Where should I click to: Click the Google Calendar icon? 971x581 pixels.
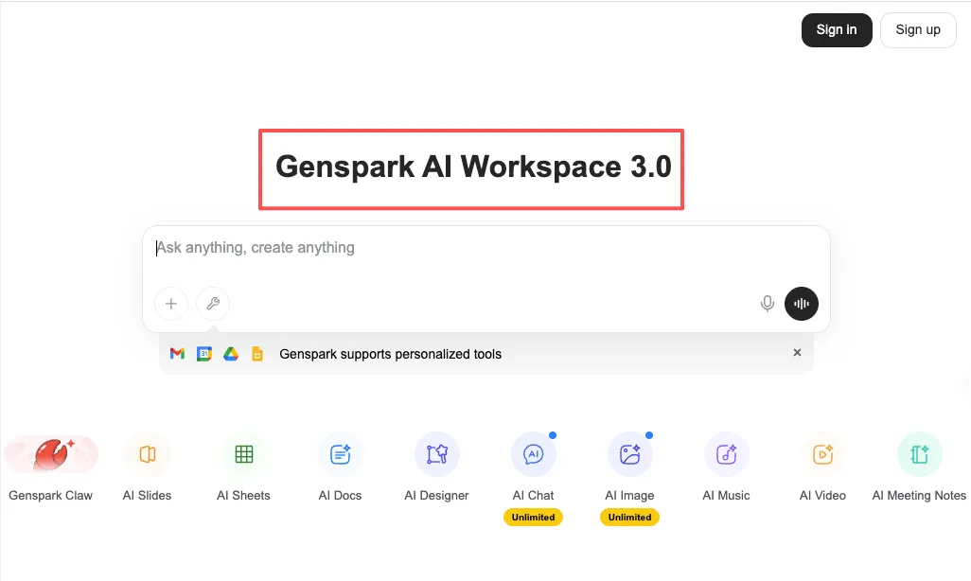pos(204,354)
